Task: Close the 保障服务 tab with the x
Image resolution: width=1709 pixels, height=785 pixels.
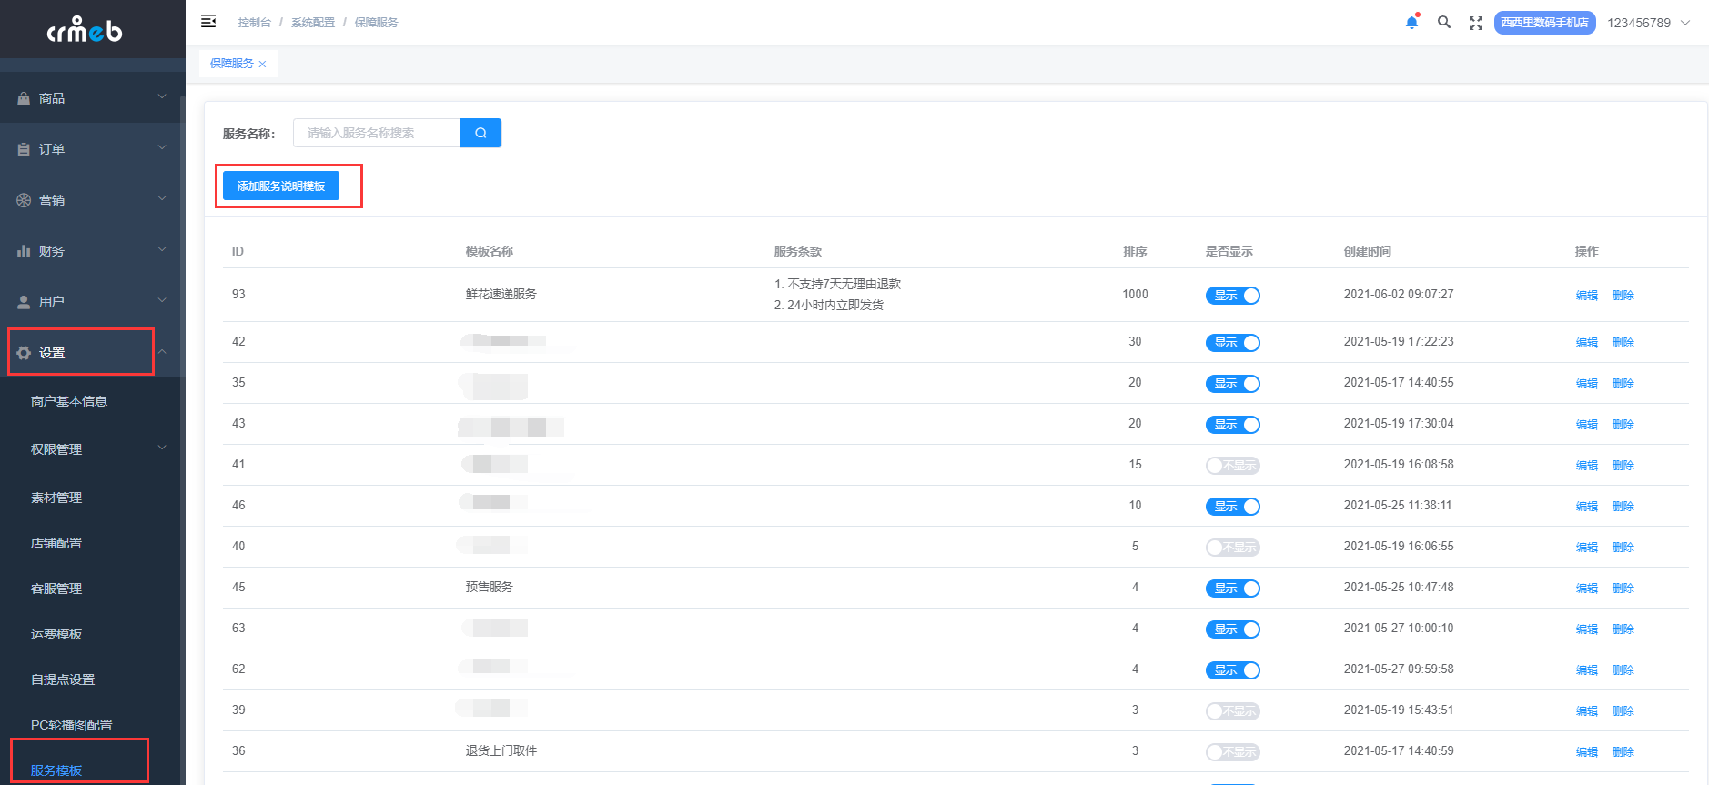Action: pyautogui.click(x=263, y=64)
